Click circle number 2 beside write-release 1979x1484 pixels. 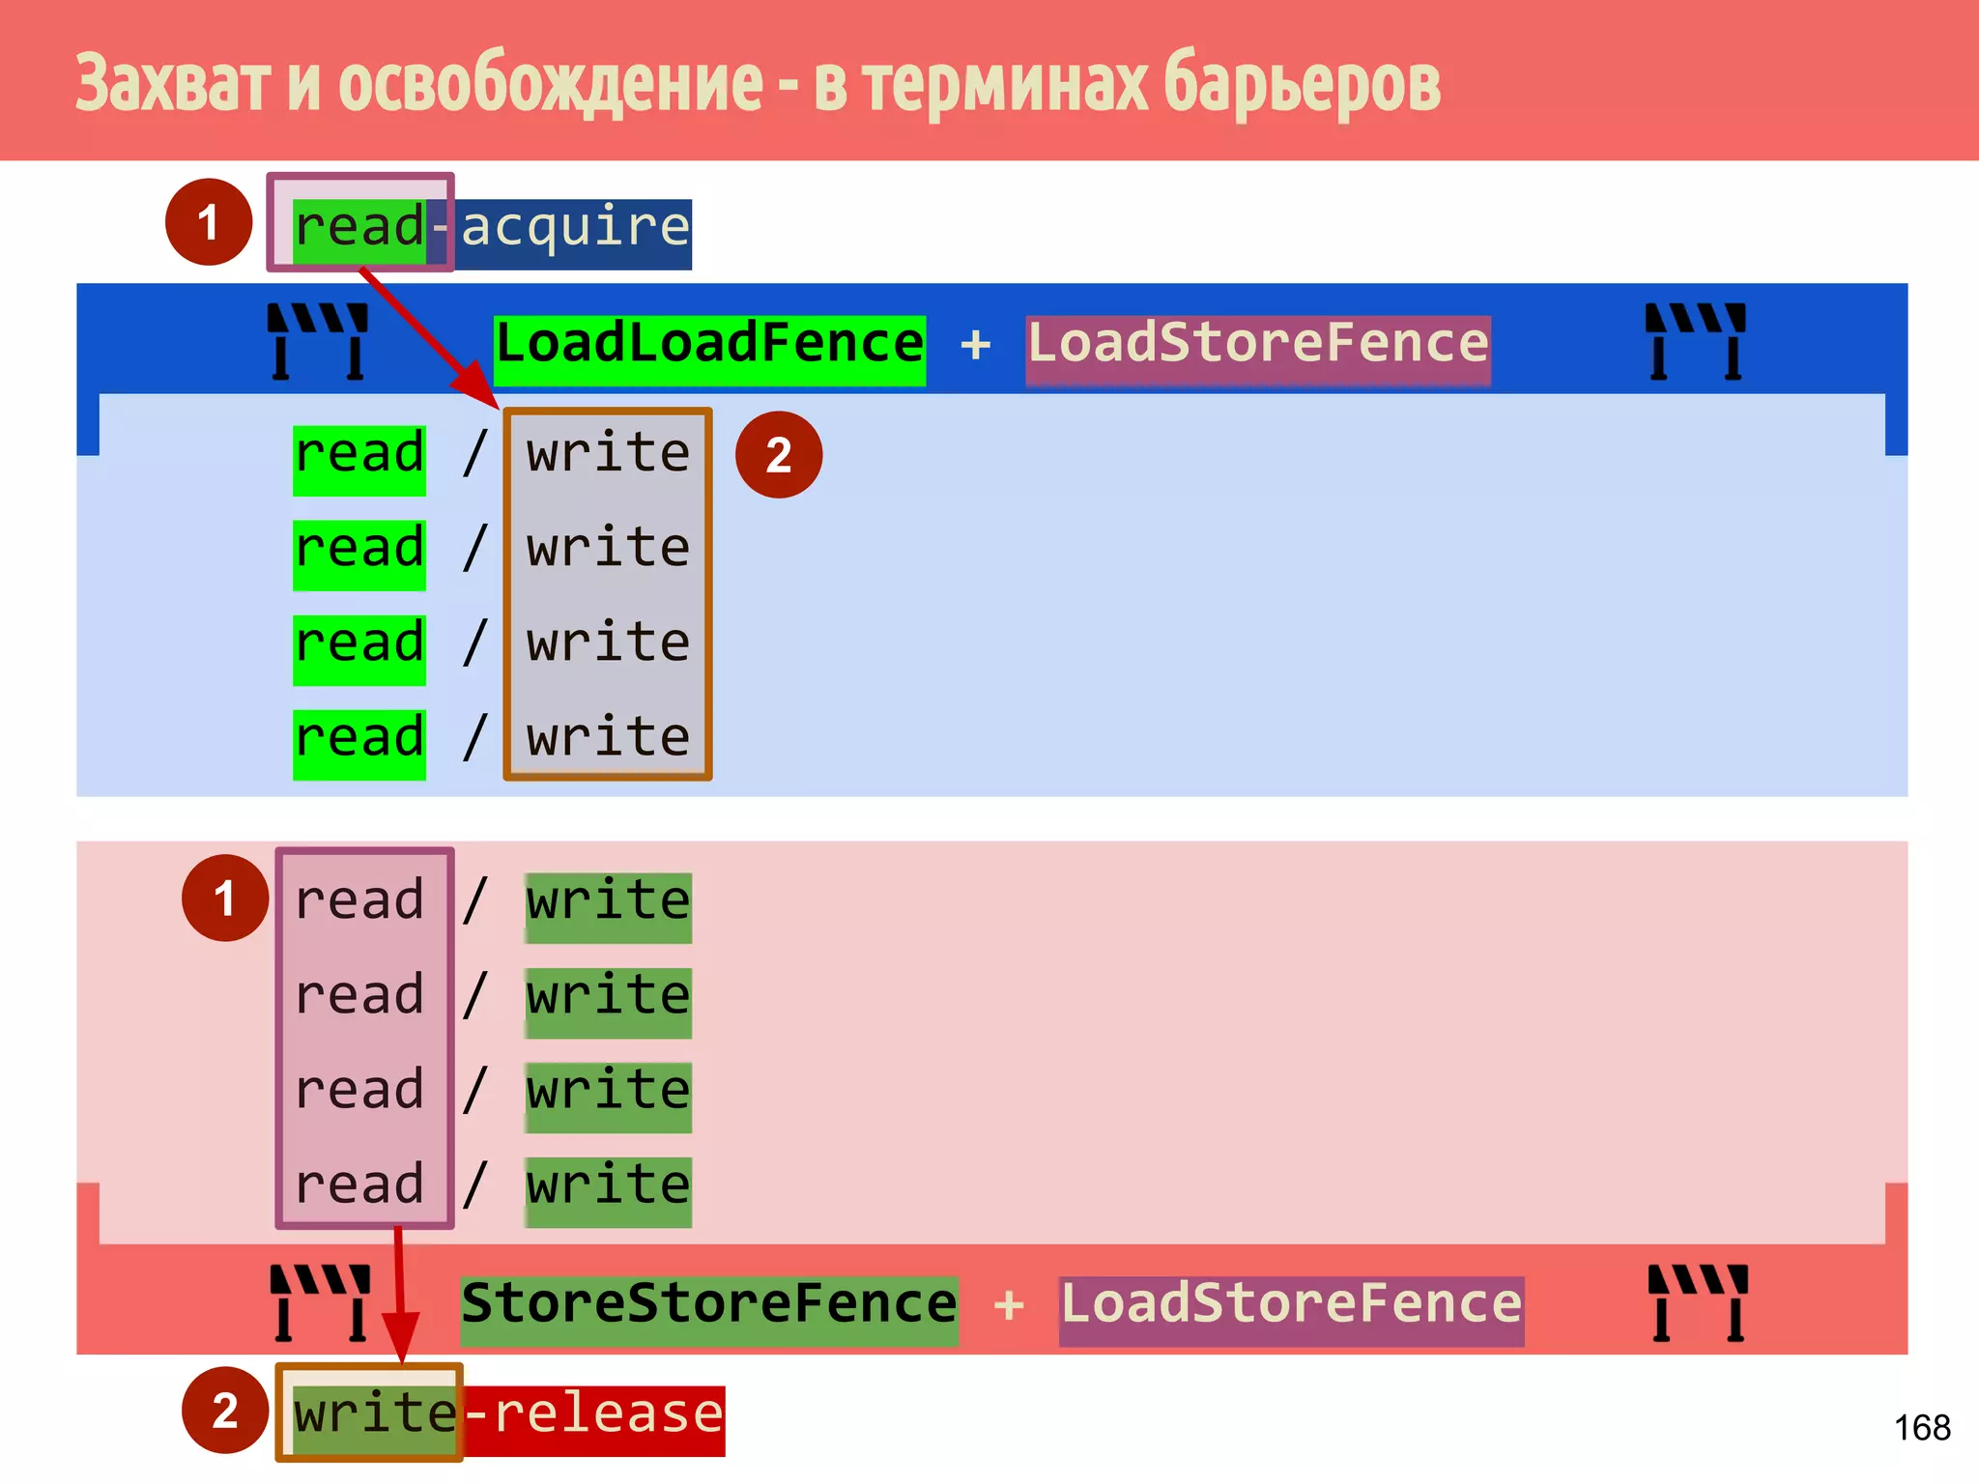pos(225,1411)
